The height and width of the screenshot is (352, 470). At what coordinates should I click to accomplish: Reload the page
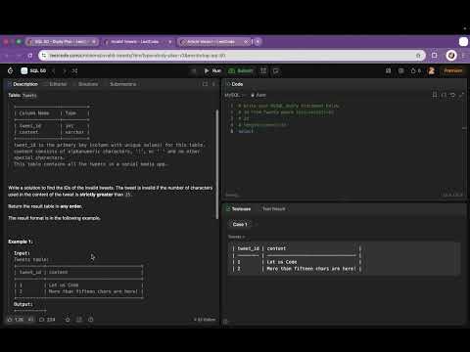[x=30, y=56]
